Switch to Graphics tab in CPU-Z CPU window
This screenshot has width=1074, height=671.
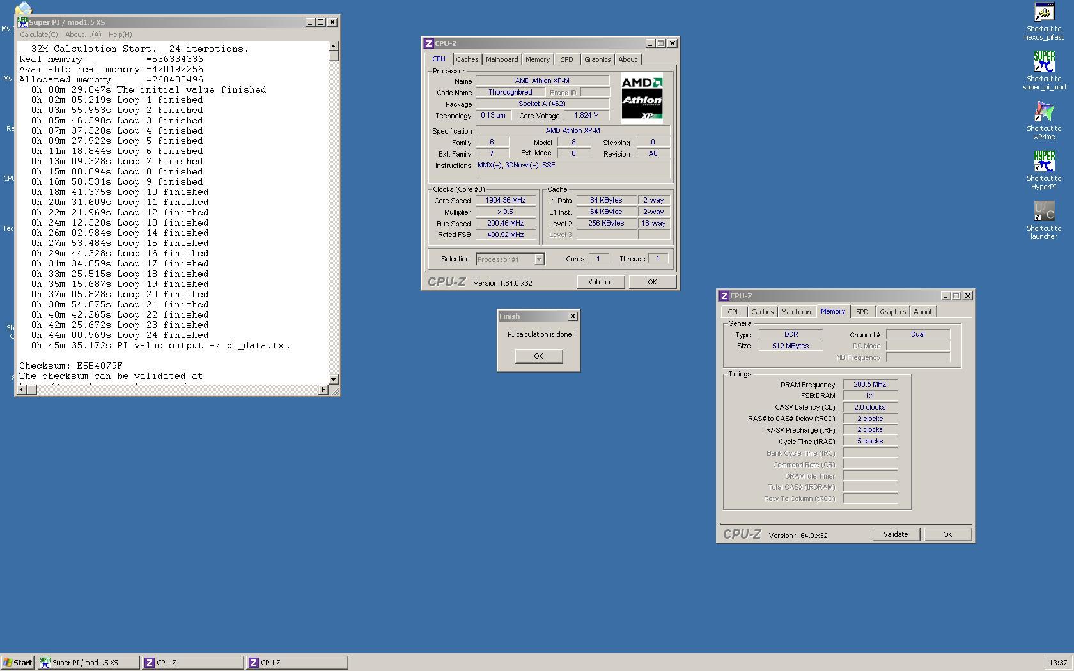point(597,59)
